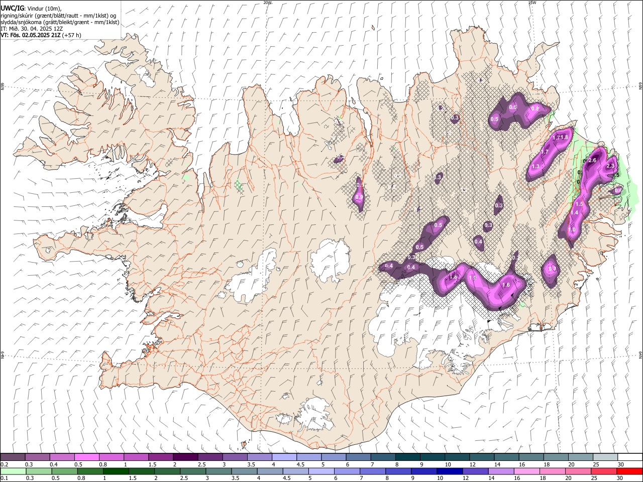This screenshot has height=482, width=643.
Task: Click lower-row legend swatch between 7 and 8
Action: (373, 471)
